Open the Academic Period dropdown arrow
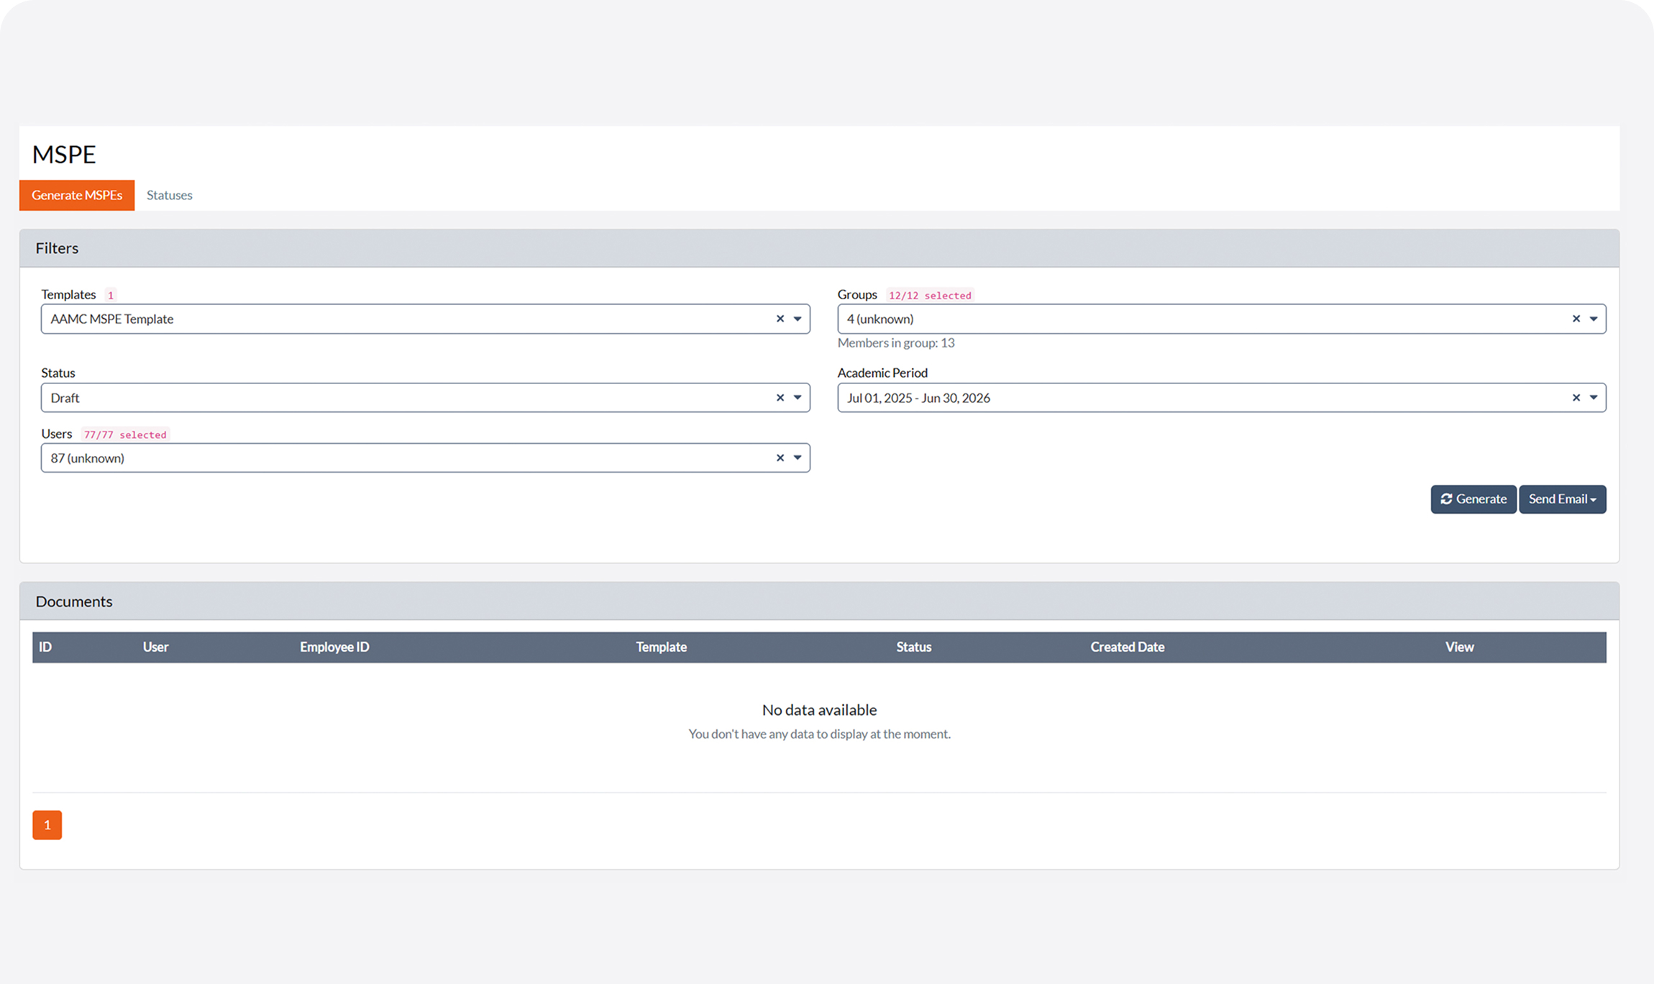This screenshot has height=984, width=1654. 1594,398
